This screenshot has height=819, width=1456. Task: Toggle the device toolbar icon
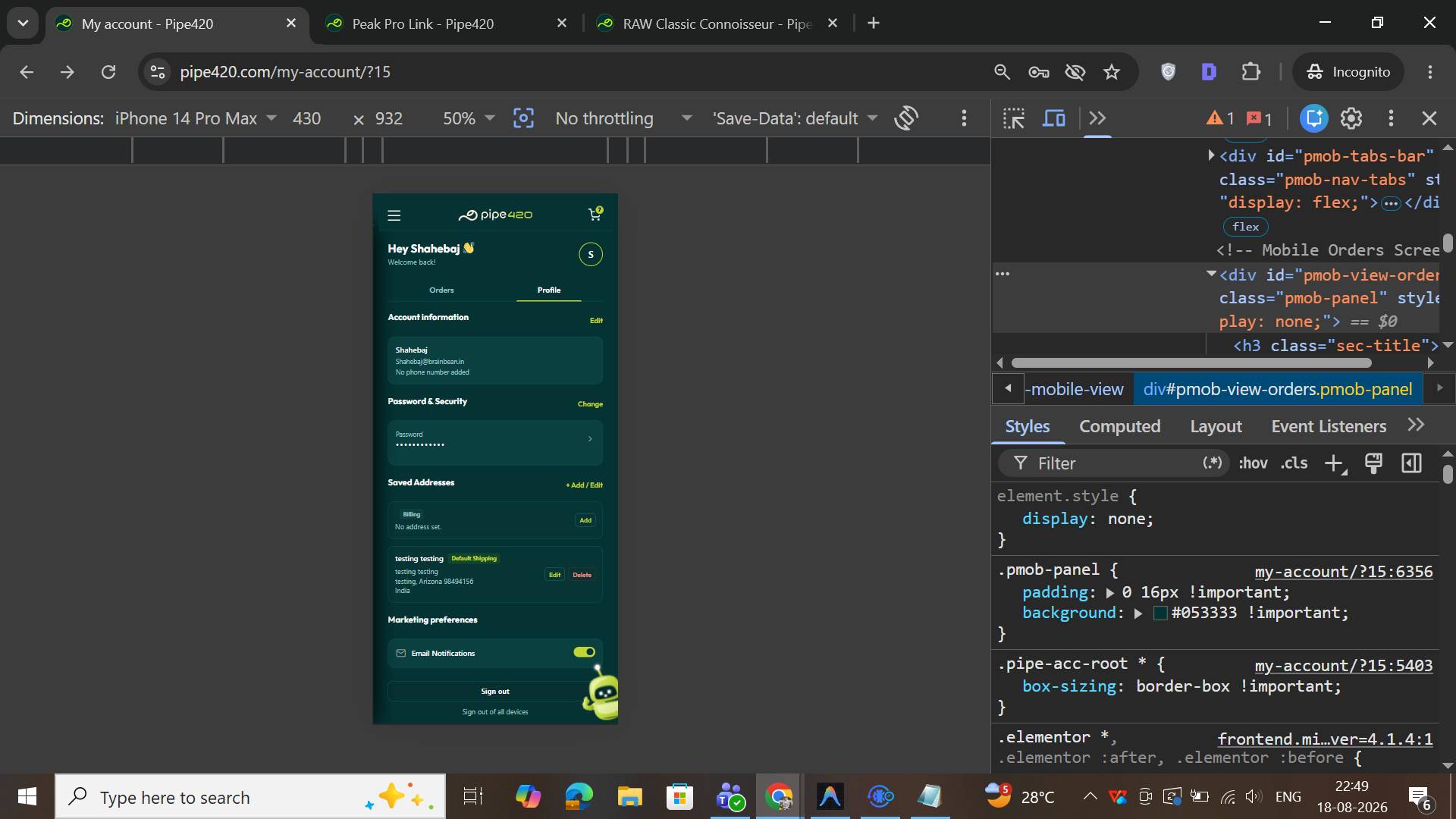point(1054,118)
